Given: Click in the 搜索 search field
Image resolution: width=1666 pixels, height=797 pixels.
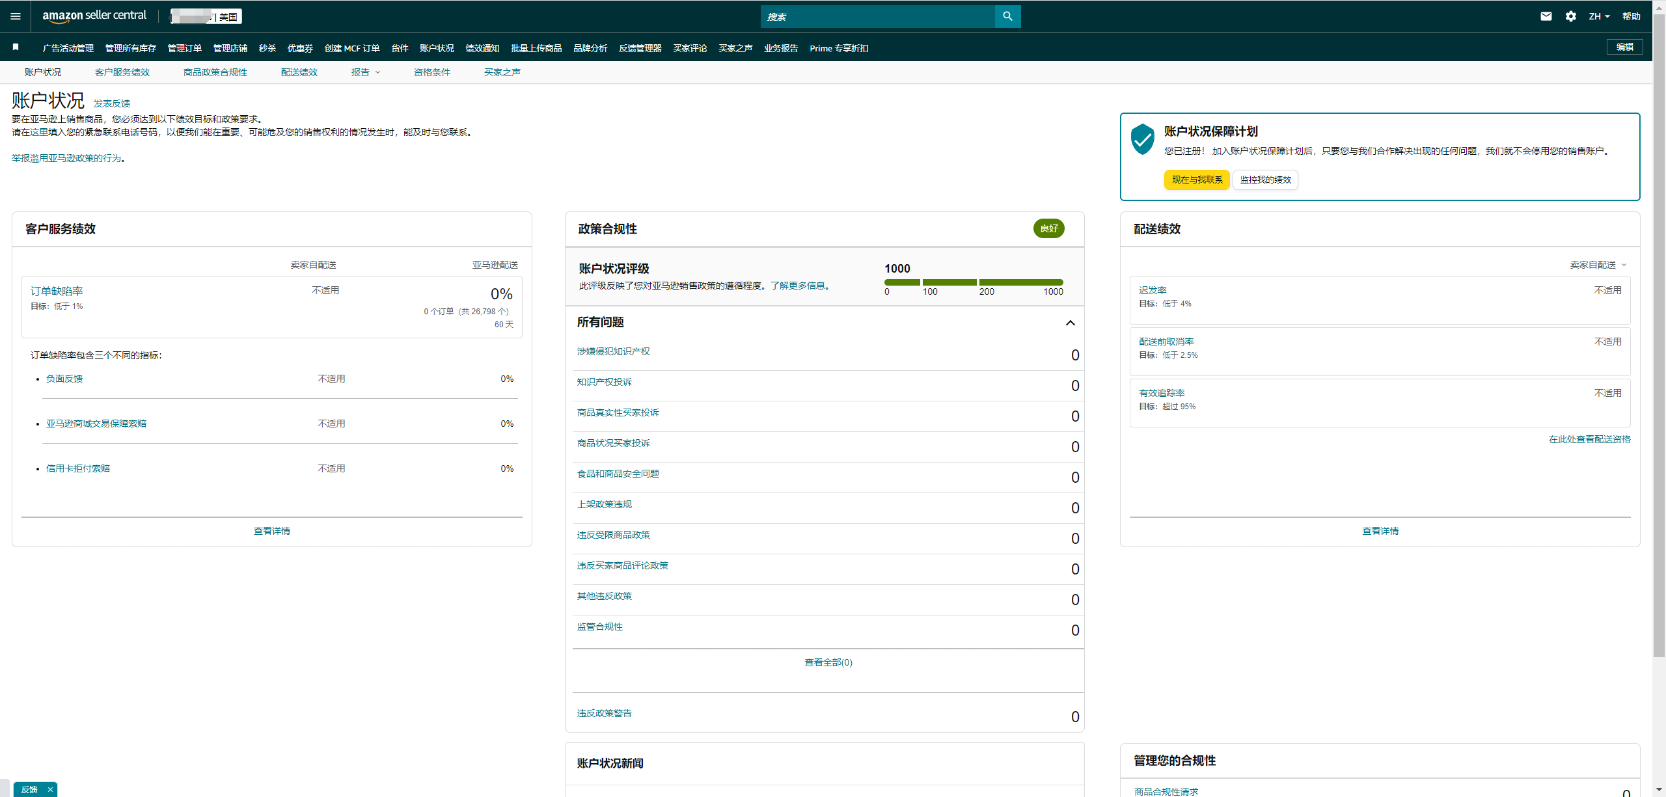Looking at the screenshot, I should click(x=877, y=16).
